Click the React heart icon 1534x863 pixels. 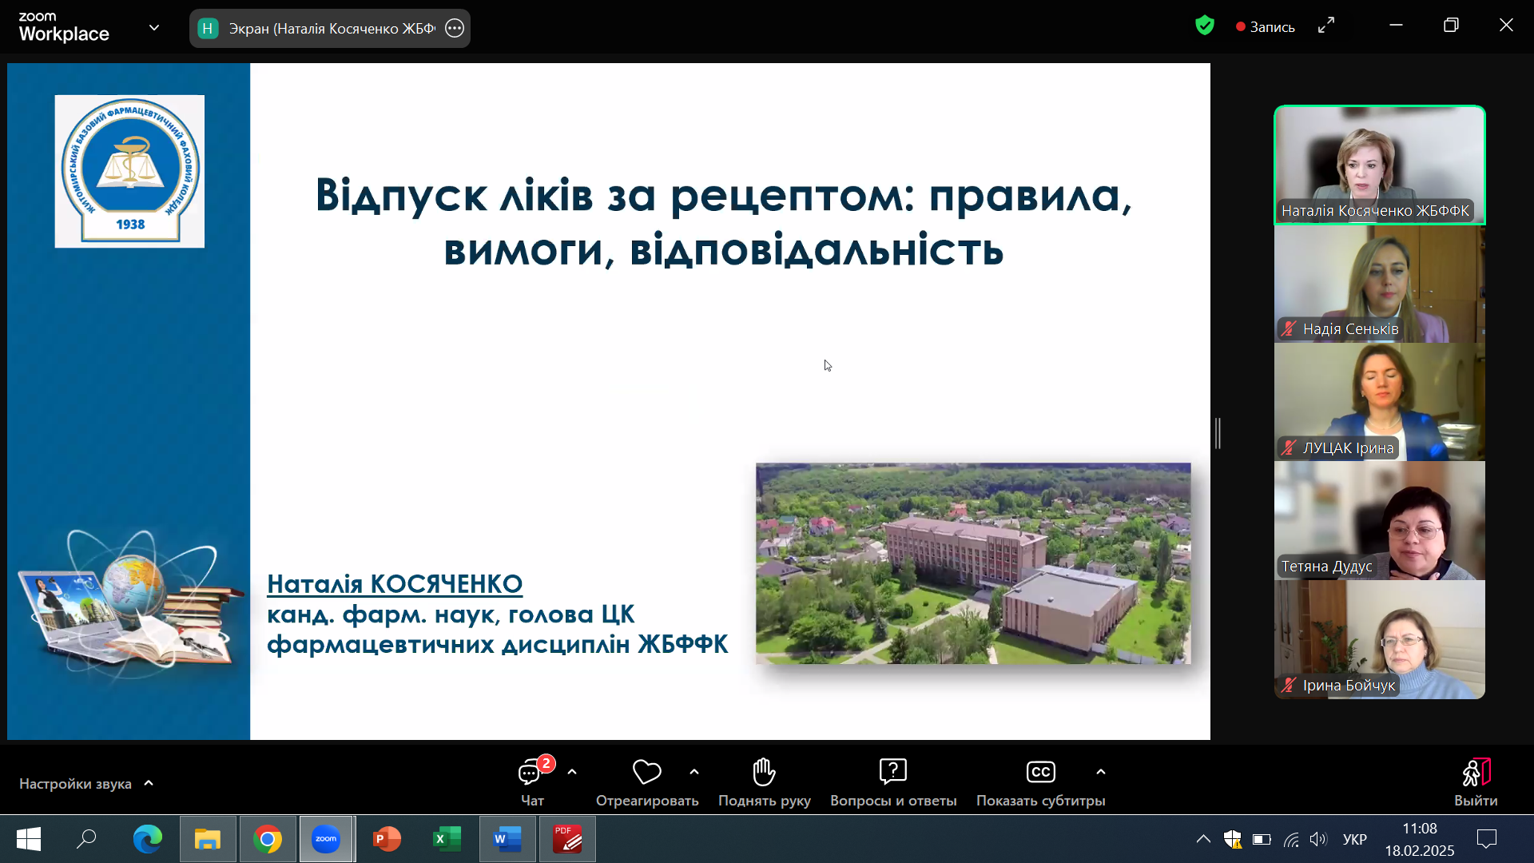646,773
